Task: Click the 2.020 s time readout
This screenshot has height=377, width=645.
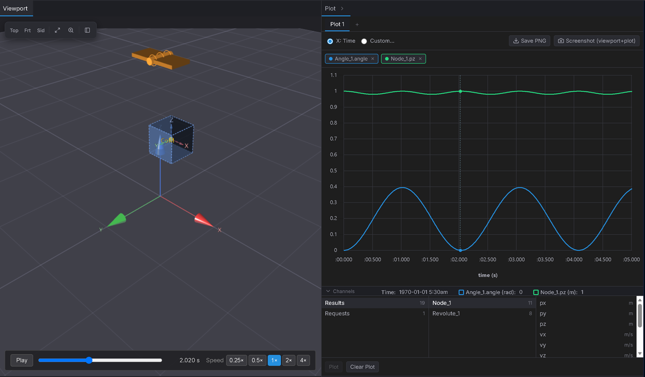Action: (190, 360)
